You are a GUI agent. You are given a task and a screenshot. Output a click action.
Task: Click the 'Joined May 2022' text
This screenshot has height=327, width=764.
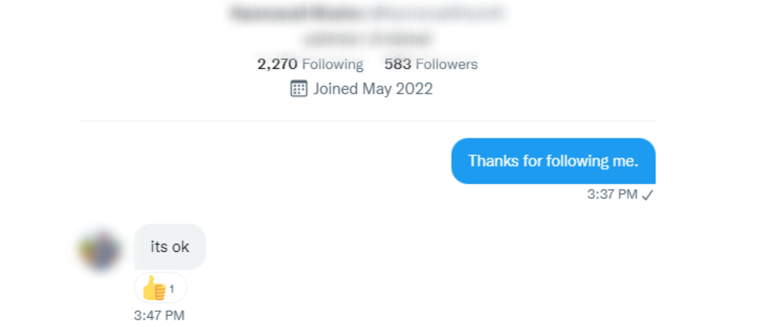(373, 89)
